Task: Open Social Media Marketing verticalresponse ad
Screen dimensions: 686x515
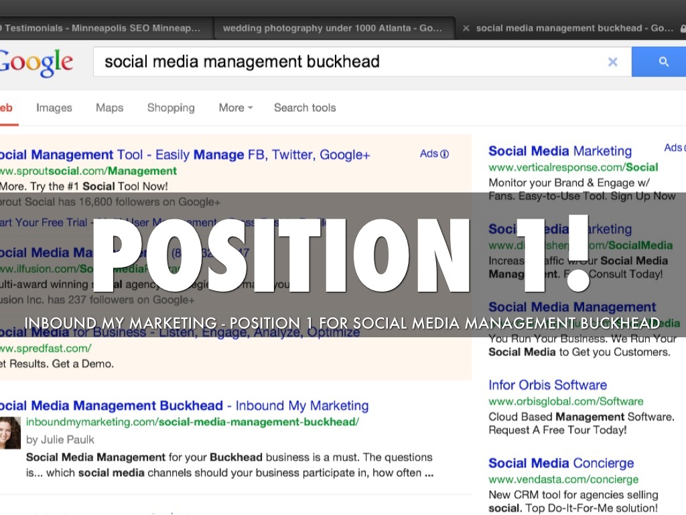Action: 560,151
